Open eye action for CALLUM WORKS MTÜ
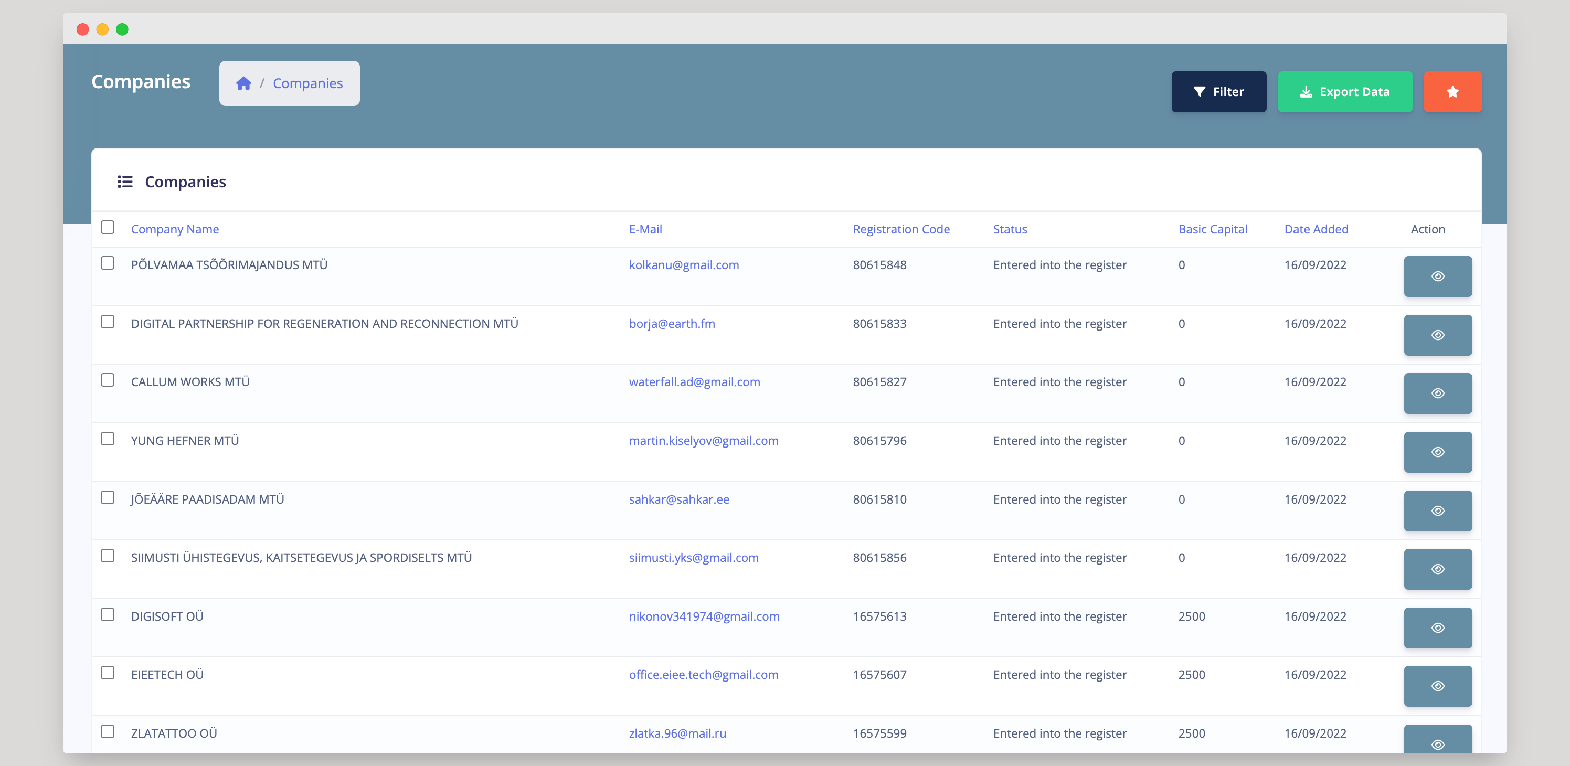 [1438, 393]
